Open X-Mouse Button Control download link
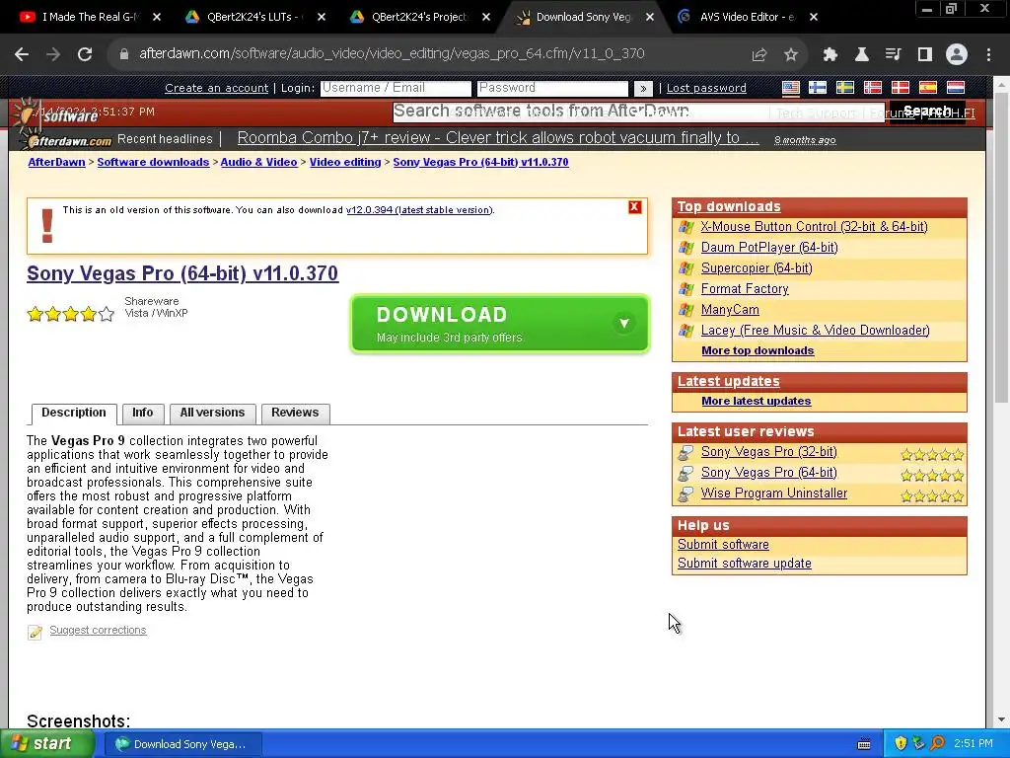 [x=814, y=227]
